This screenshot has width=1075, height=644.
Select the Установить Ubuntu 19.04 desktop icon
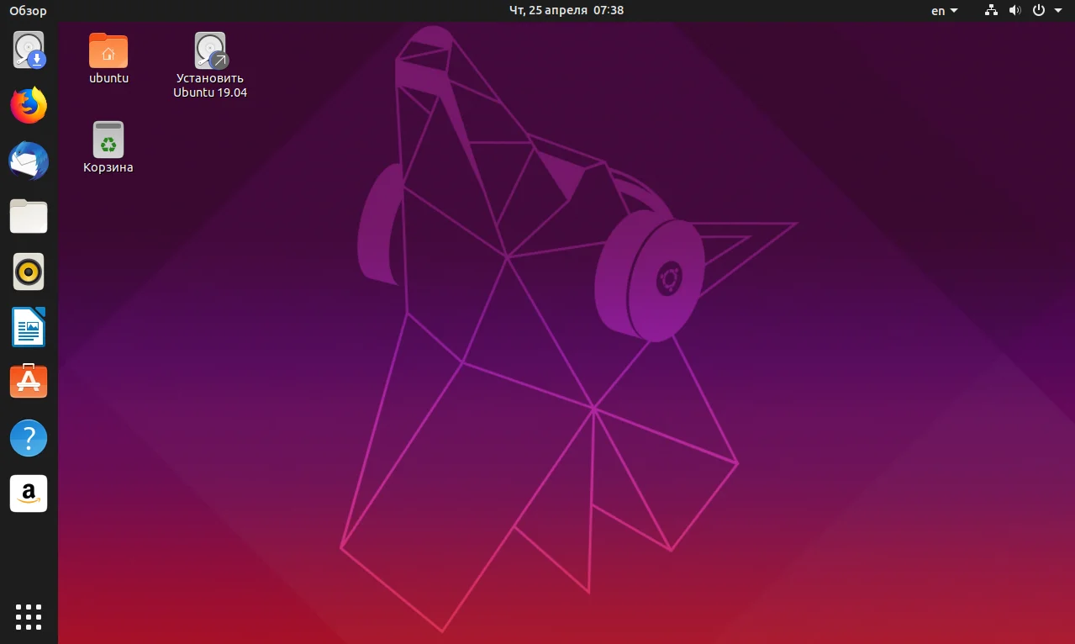tap(210, 50)
